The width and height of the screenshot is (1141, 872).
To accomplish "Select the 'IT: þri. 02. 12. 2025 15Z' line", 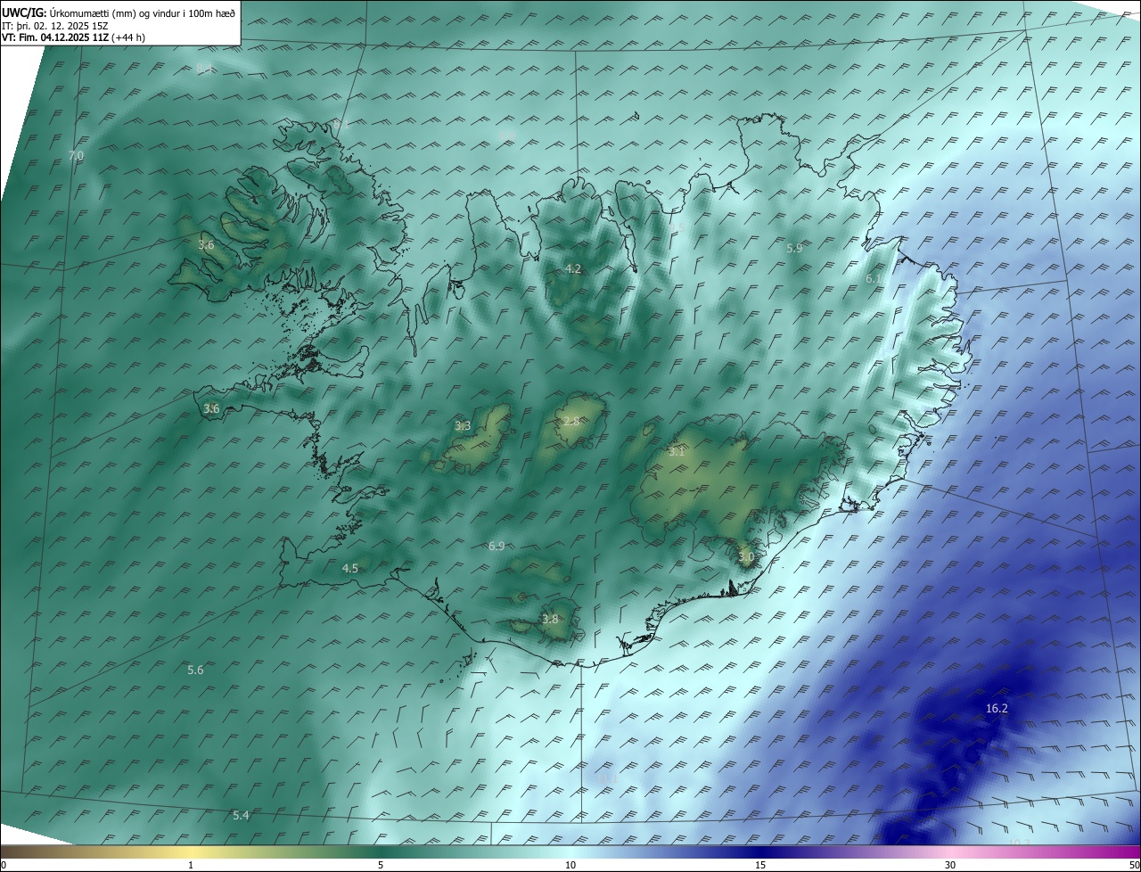I will [x=55, y=26].
